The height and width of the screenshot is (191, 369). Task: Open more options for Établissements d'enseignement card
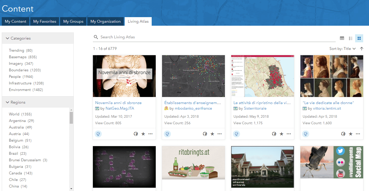pyautogui.click(x=220, y=134)
